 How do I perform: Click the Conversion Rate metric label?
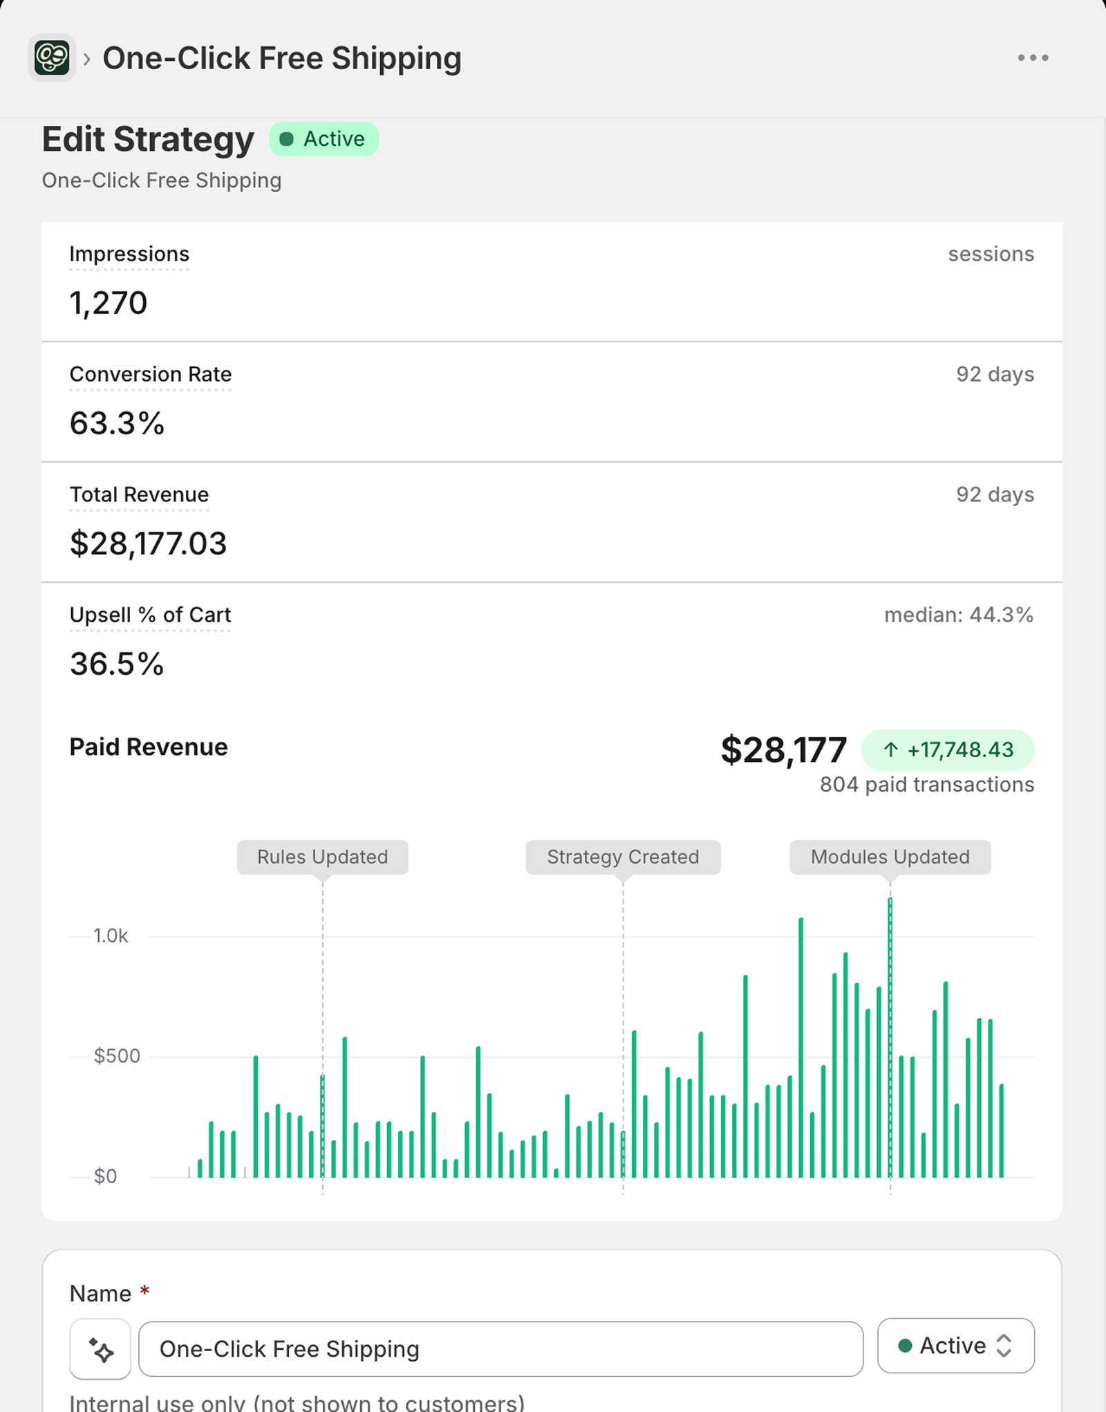[x=151, y=374]
